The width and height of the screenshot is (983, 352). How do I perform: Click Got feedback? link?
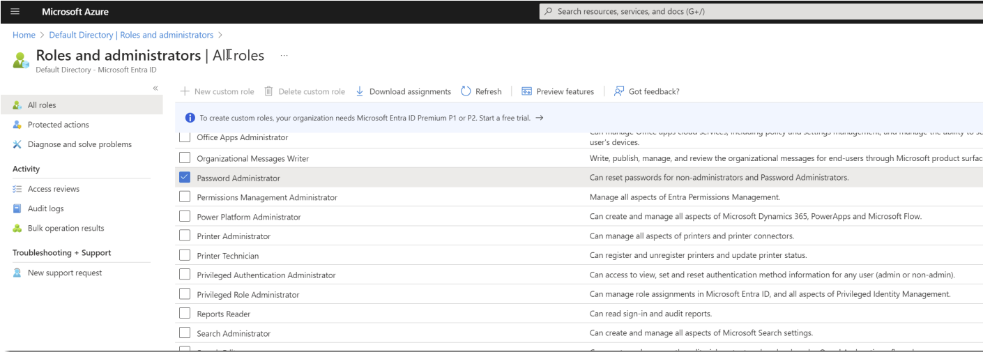(x=646, y=91)
